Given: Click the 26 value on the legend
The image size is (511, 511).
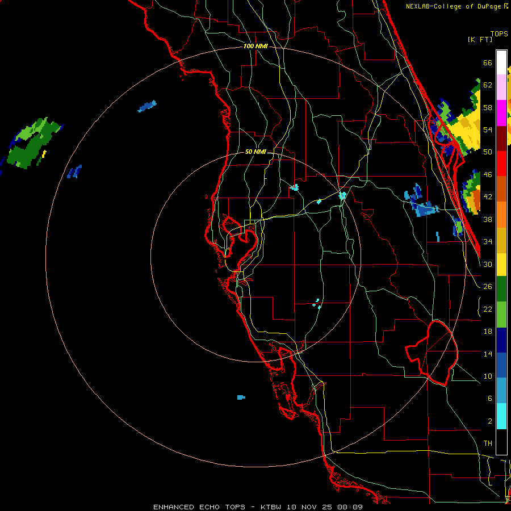Looking at the screenshot, I should tap(488, 287).
